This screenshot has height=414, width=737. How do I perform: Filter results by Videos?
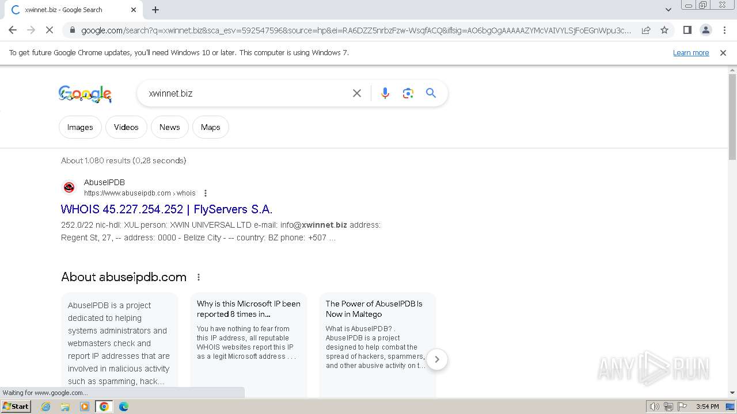point(126,127)
